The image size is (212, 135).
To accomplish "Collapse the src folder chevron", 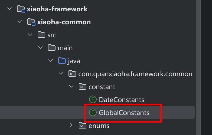I will click(x=30, y=35).
